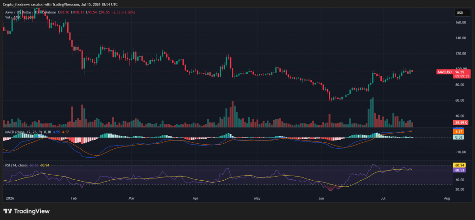Image resolution: width=475 pixels, height=220 pixels.
Task: Click the 160.00 level on price scale
Action: click(x=460, y=22)
